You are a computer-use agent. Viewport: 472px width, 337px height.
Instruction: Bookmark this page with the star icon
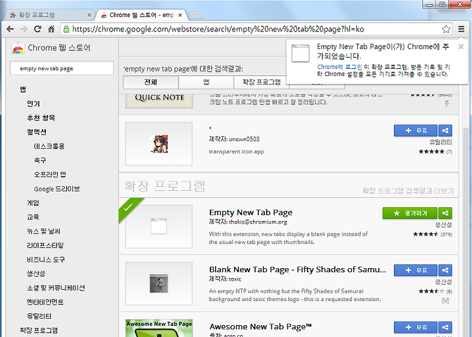[x=446, y=29]
